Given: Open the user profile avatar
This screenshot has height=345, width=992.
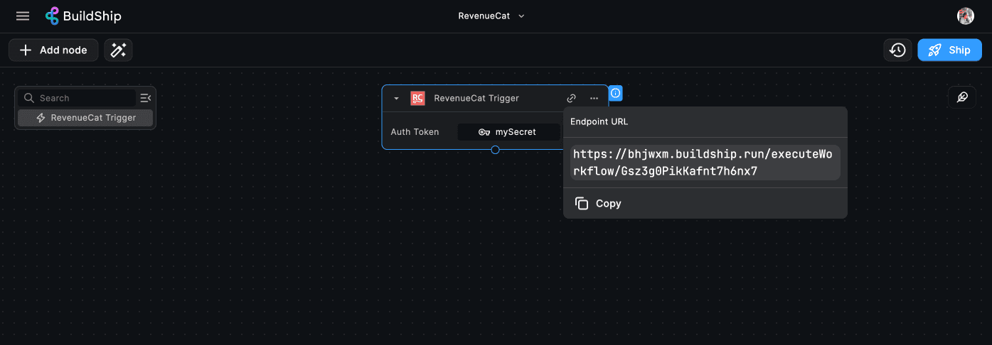Looking at the screenshot, I should click(965, 16).
